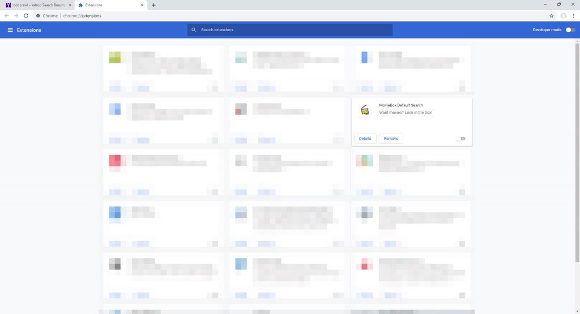This screenshot has width=580, height=314.
Task: Bookmark this page with the star icon
Action: [551, 16]
